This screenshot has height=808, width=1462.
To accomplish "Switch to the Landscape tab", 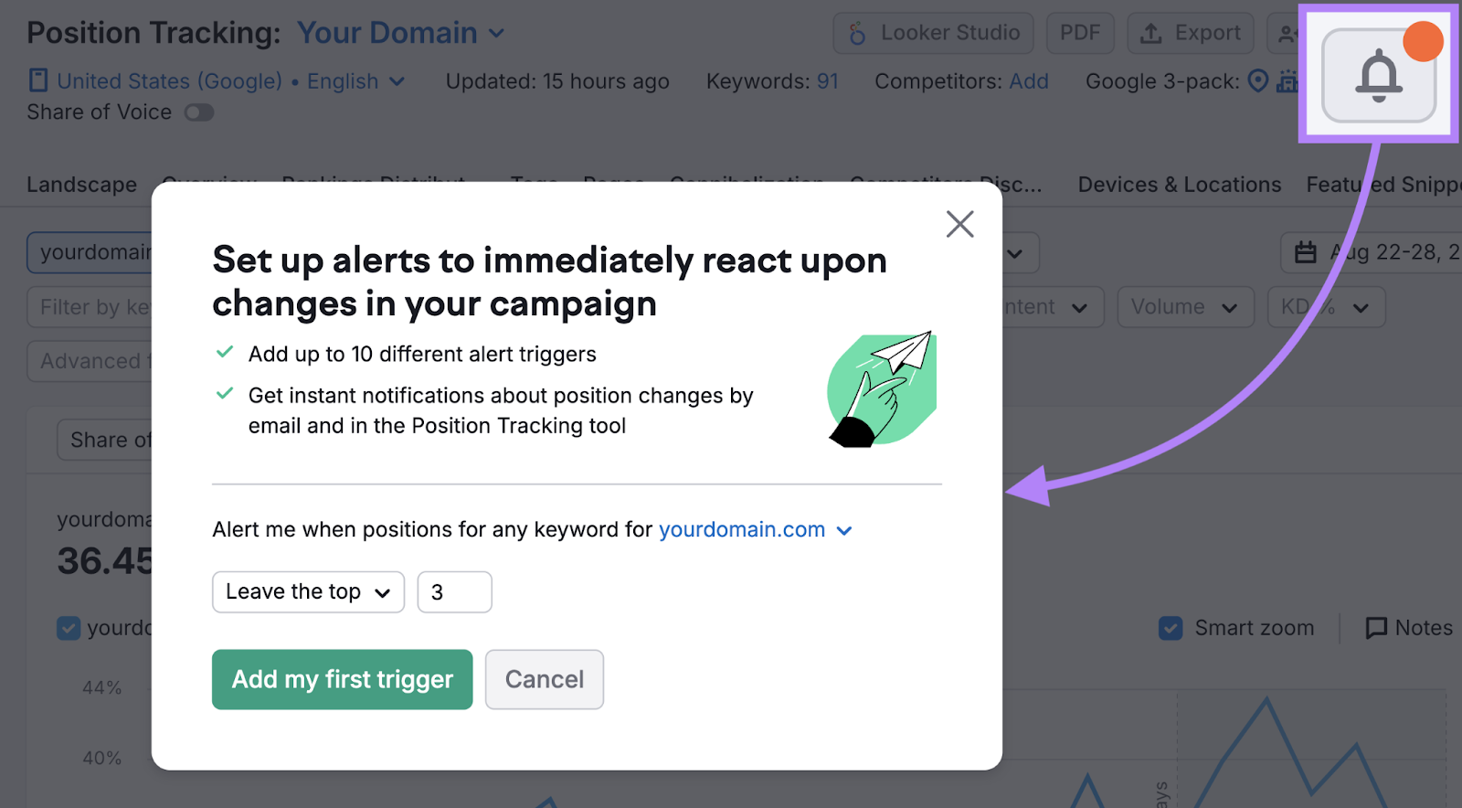I will (x=81, y=185).
